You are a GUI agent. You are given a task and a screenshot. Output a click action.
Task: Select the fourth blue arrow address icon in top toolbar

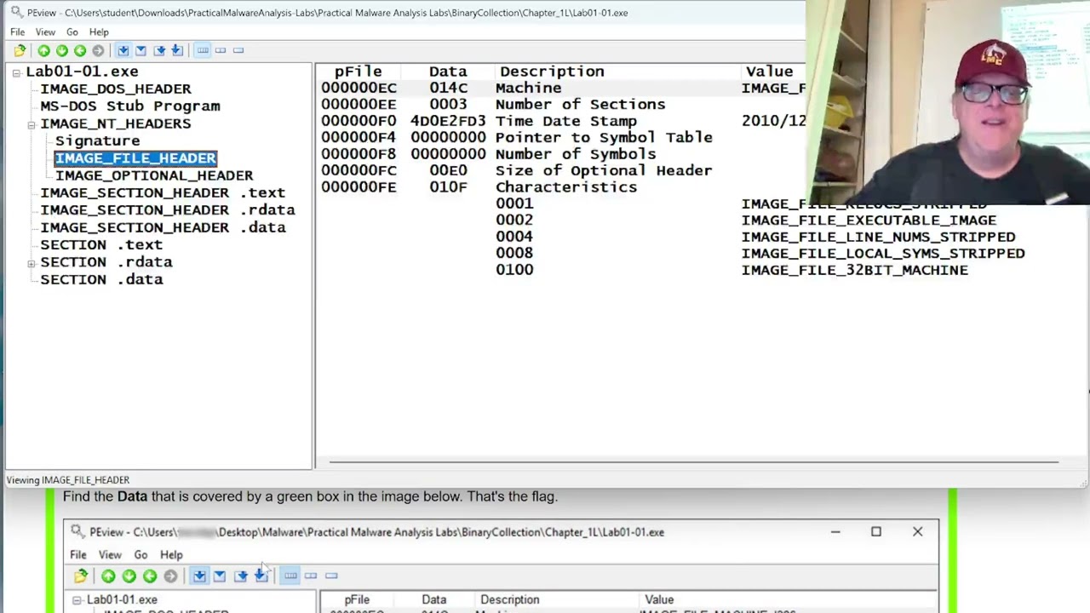[177, 50]
